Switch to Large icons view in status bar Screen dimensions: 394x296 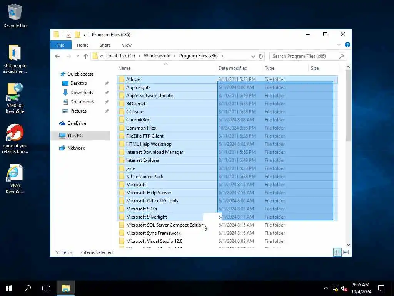coord(346,252)
